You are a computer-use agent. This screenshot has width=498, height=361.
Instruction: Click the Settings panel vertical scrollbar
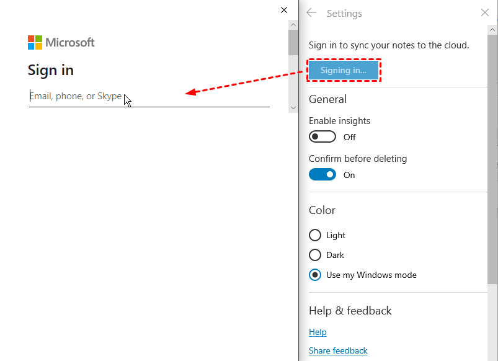click(x=492, y=155)
